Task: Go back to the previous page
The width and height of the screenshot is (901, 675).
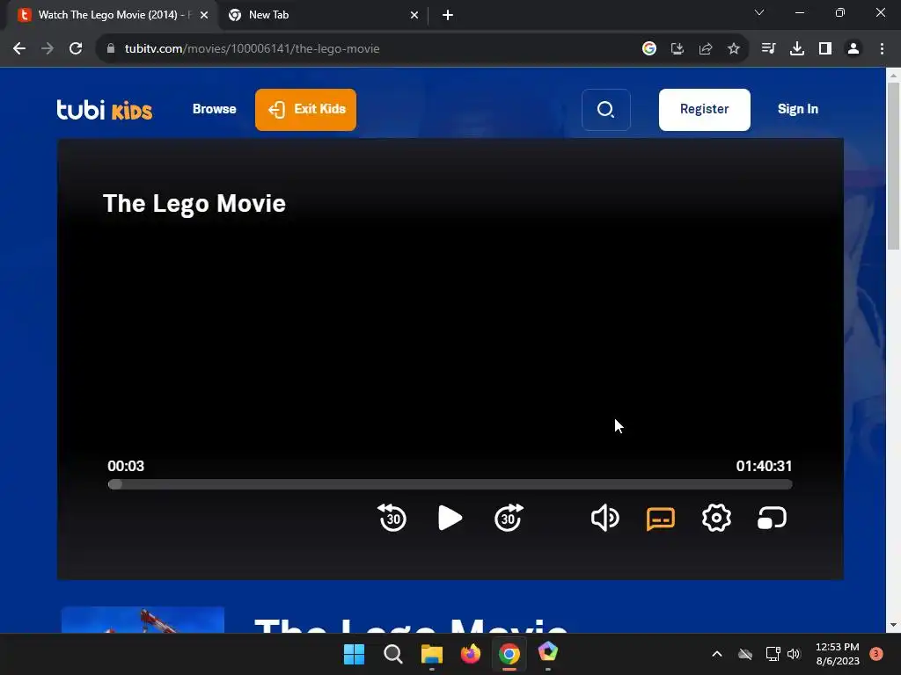Action: pos(19,49)
